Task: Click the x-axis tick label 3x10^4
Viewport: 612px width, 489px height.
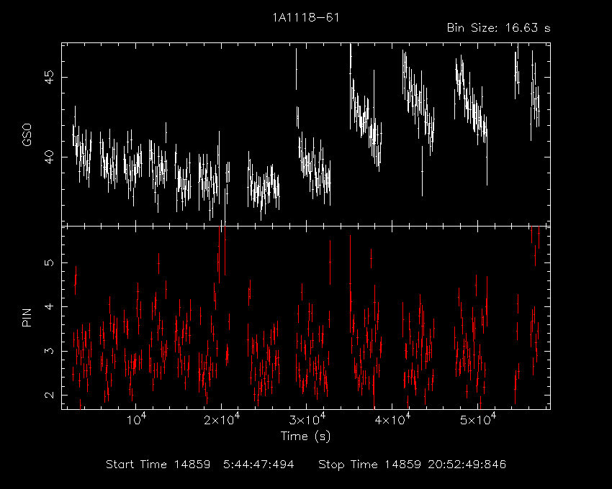Action: coord(307,419)
